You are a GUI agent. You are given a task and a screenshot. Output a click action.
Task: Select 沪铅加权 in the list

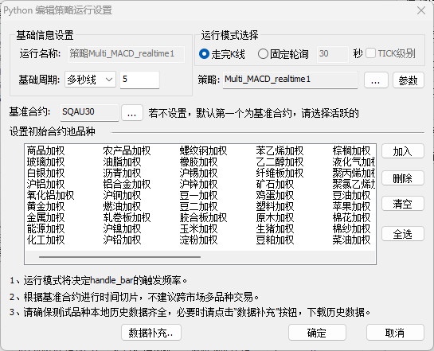tap(122, 240)
